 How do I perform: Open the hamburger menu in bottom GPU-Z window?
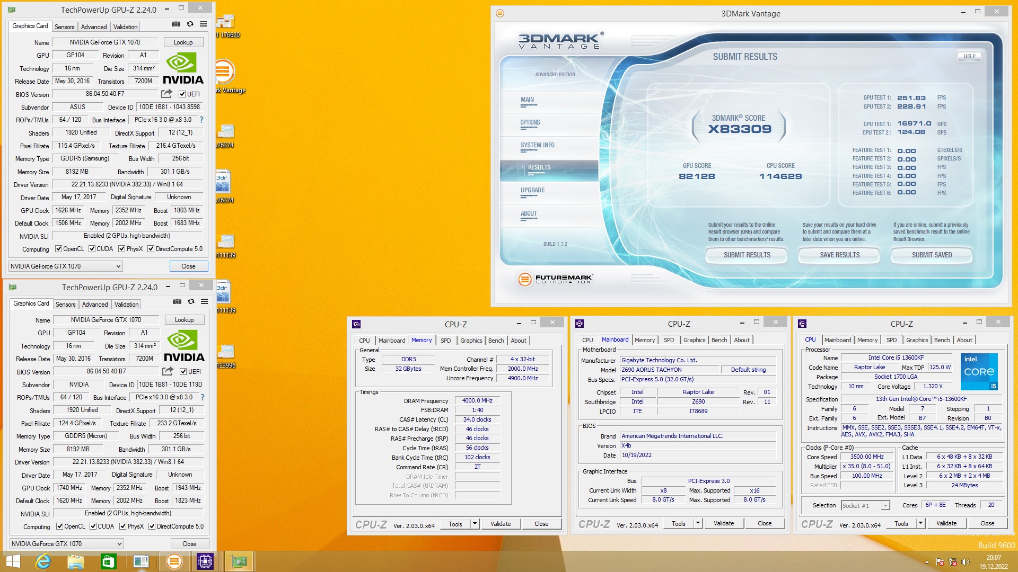204,301
